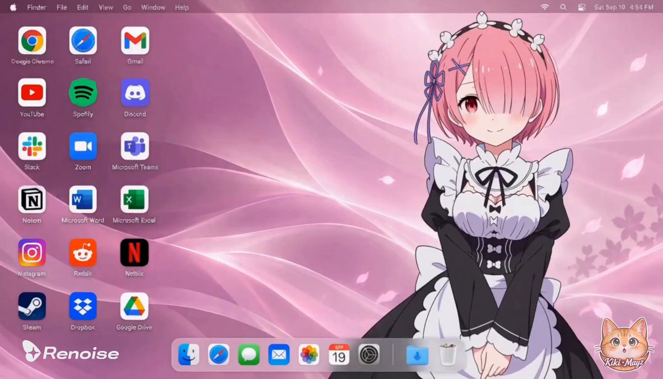Open Instagram desktop icon
This screenshot has height=379, width=663.
tap(32, 252)
